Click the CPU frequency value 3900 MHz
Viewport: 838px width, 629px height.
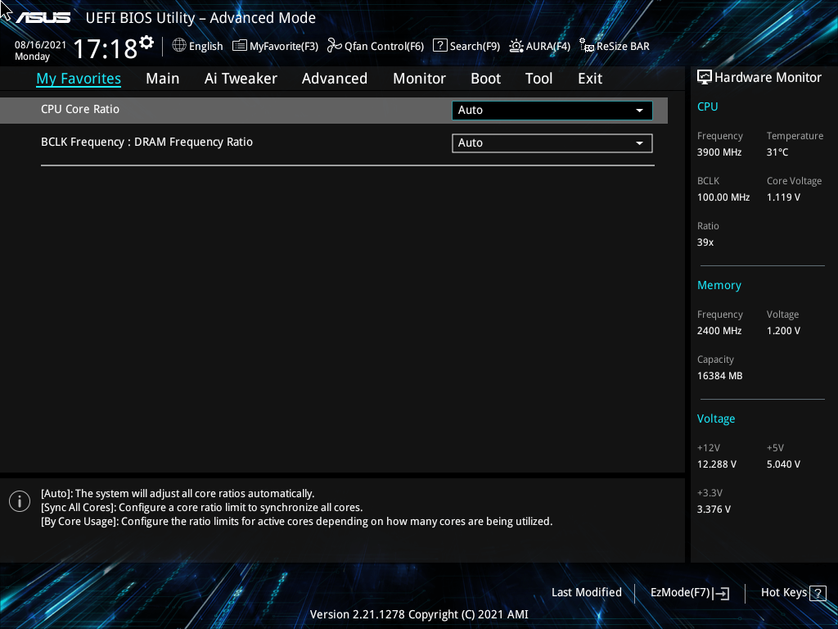[x=719, y=152]
